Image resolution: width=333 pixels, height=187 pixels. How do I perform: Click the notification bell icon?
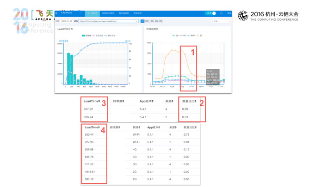221,13
